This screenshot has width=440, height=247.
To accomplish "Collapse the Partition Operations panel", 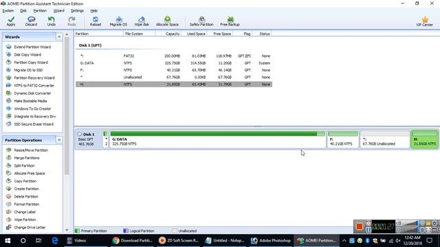I will tap(59, 140).
